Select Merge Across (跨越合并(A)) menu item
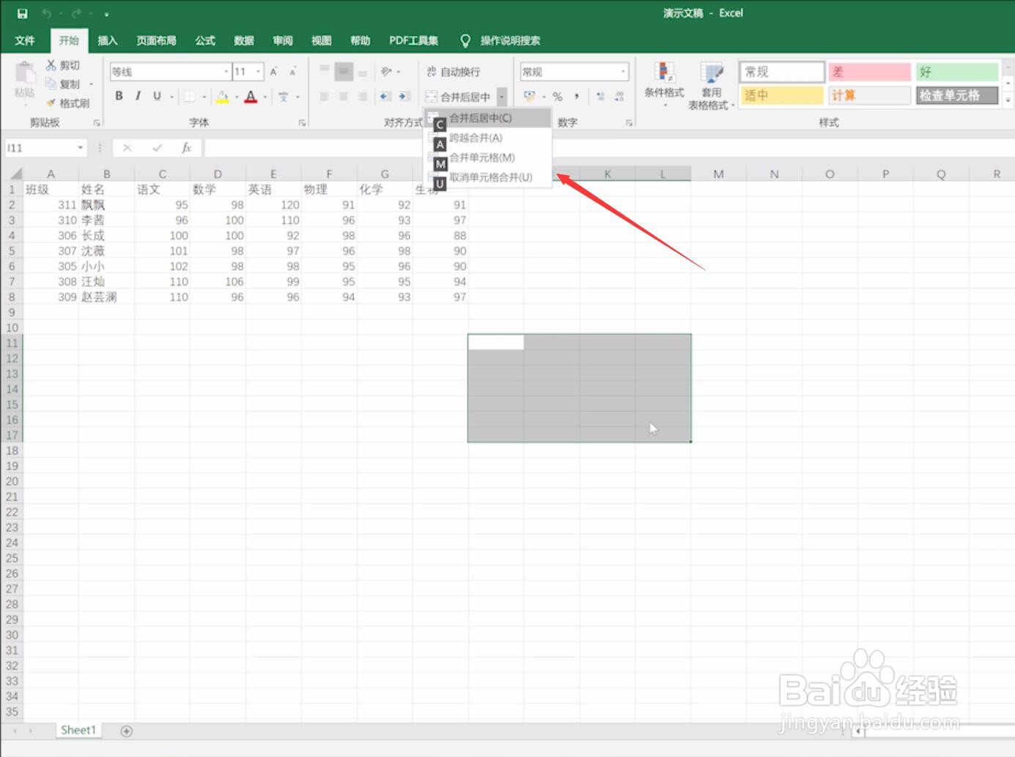The width and height of the screenshot is (1015, 757). 488,137
